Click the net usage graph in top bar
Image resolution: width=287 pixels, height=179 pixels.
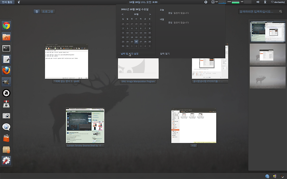tap(248, 2)
